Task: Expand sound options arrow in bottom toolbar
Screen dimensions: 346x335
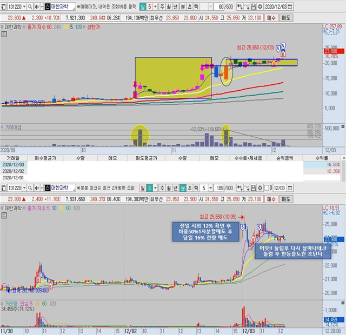Action: [x=42, y=188]
